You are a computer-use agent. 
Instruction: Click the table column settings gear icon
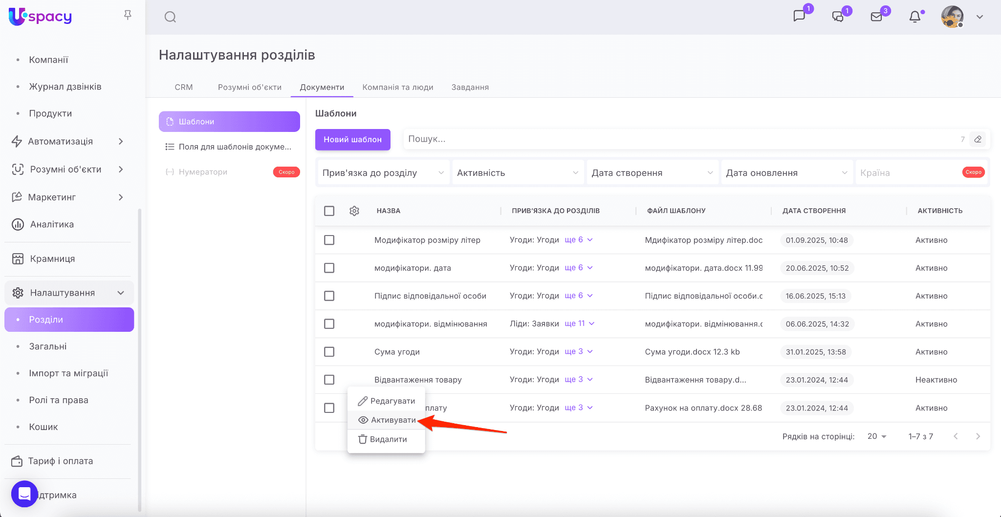pos(354,211)
